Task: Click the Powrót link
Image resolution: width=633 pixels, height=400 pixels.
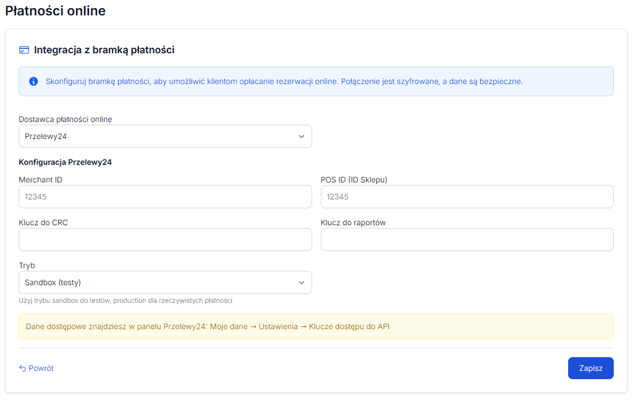Action: [x=36, y=368]
